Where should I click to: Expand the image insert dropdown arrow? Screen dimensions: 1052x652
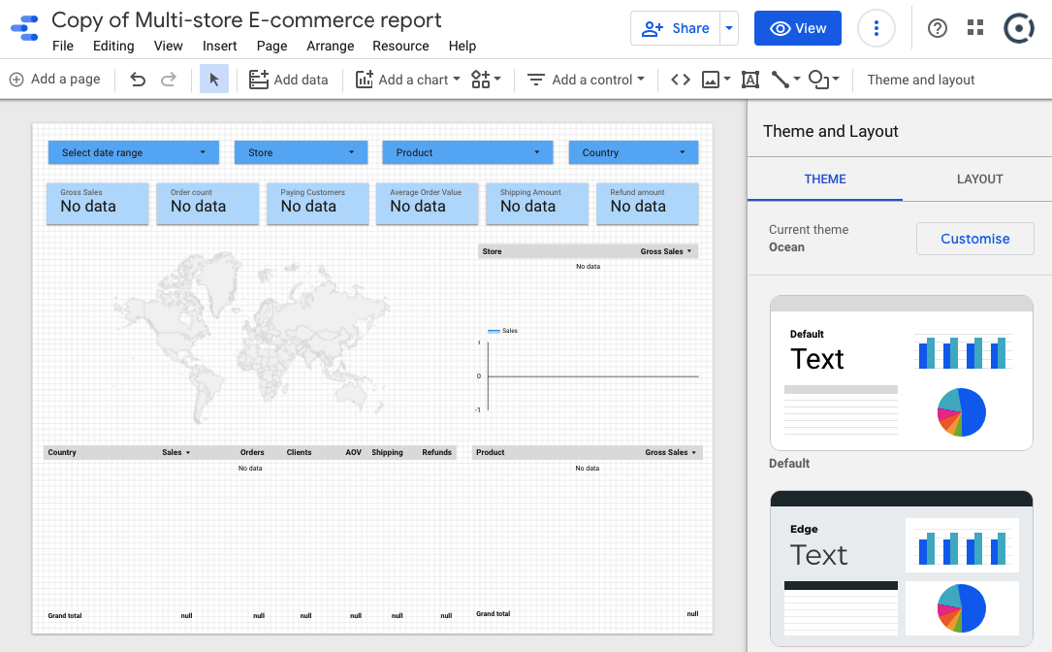[726, 80]
